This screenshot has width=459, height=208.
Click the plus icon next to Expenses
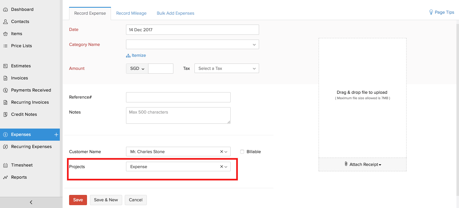56,135
